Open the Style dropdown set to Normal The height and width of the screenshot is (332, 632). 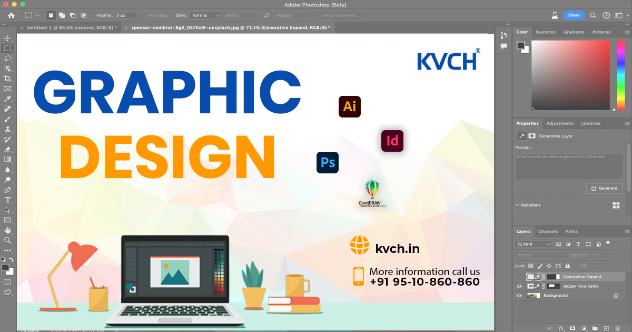click(x=205, y=15)
